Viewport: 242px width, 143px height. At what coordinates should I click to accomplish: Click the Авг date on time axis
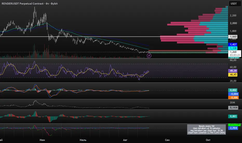pos(125,140)
